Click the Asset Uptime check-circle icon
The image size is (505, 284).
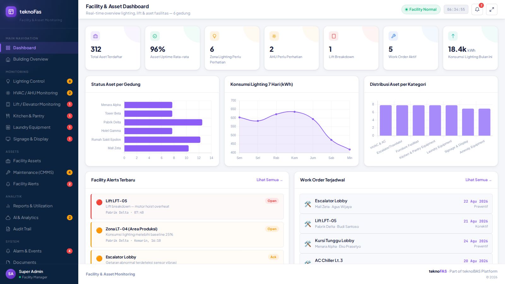click(155, 36)
